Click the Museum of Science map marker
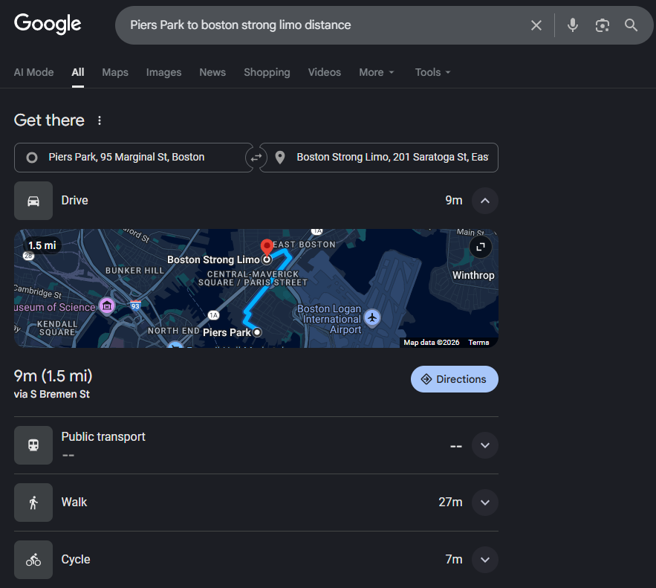This screenshot has width=656, height=588. click(x=107, y=306)
